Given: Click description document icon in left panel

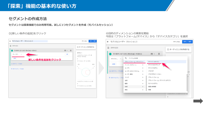Looking at the screenshot, I should click(10, 46).
